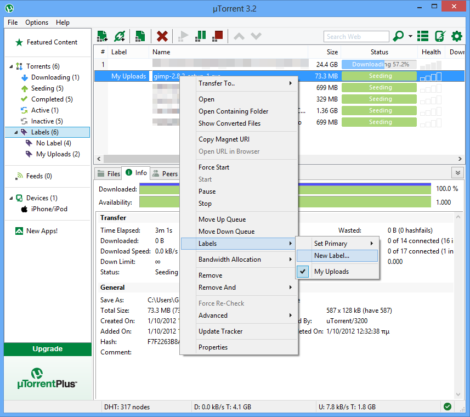Sort torrents by the Size column
The height and width of the screenshot is (417, 470).
(325, 52)
